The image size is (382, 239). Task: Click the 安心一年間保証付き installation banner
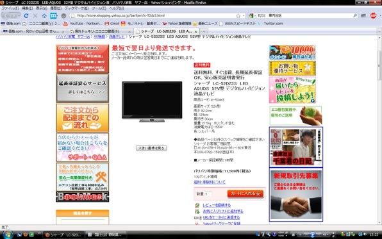click(x=82, y=177)
